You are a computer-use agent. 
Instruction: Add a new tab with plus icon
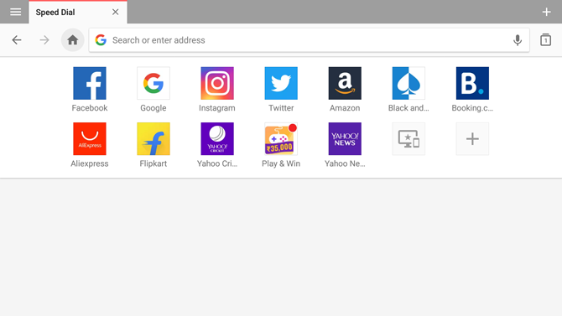pyautogui.click(x=546, y=13)
